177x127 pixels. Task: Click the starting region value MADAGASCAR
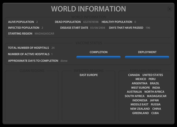click(44, 34)
